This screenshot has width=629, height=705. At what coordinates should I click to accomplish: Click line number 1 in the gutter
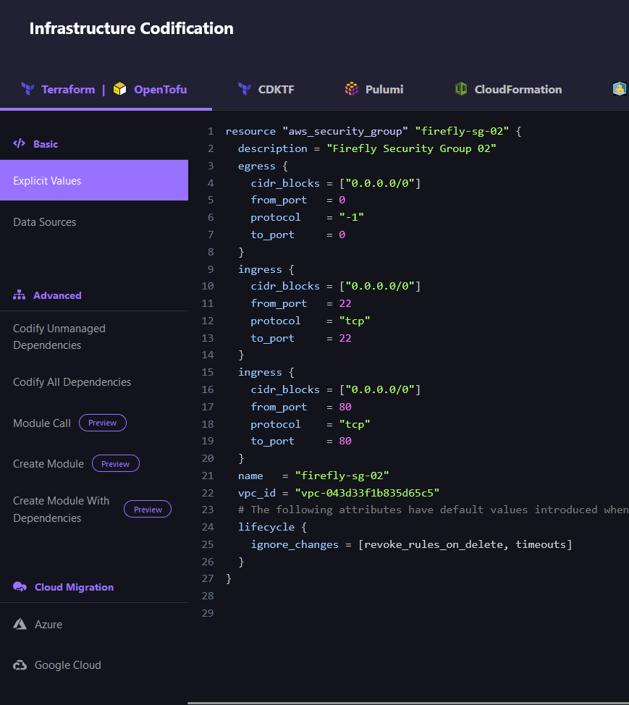coord(211,131)
